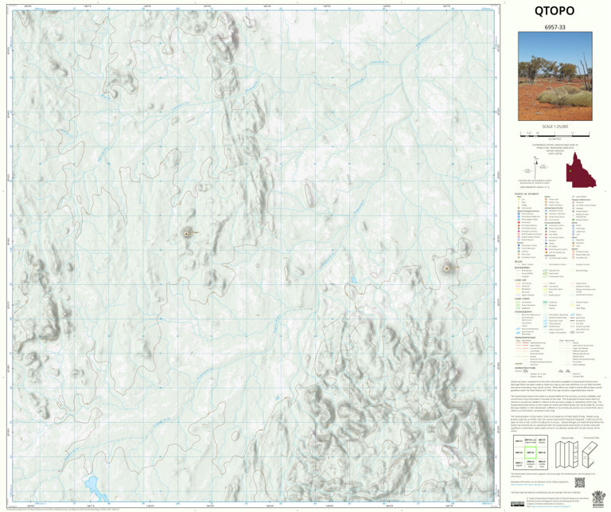
Task: Click the Library symbol in the legend
Action: coord(546,244)
